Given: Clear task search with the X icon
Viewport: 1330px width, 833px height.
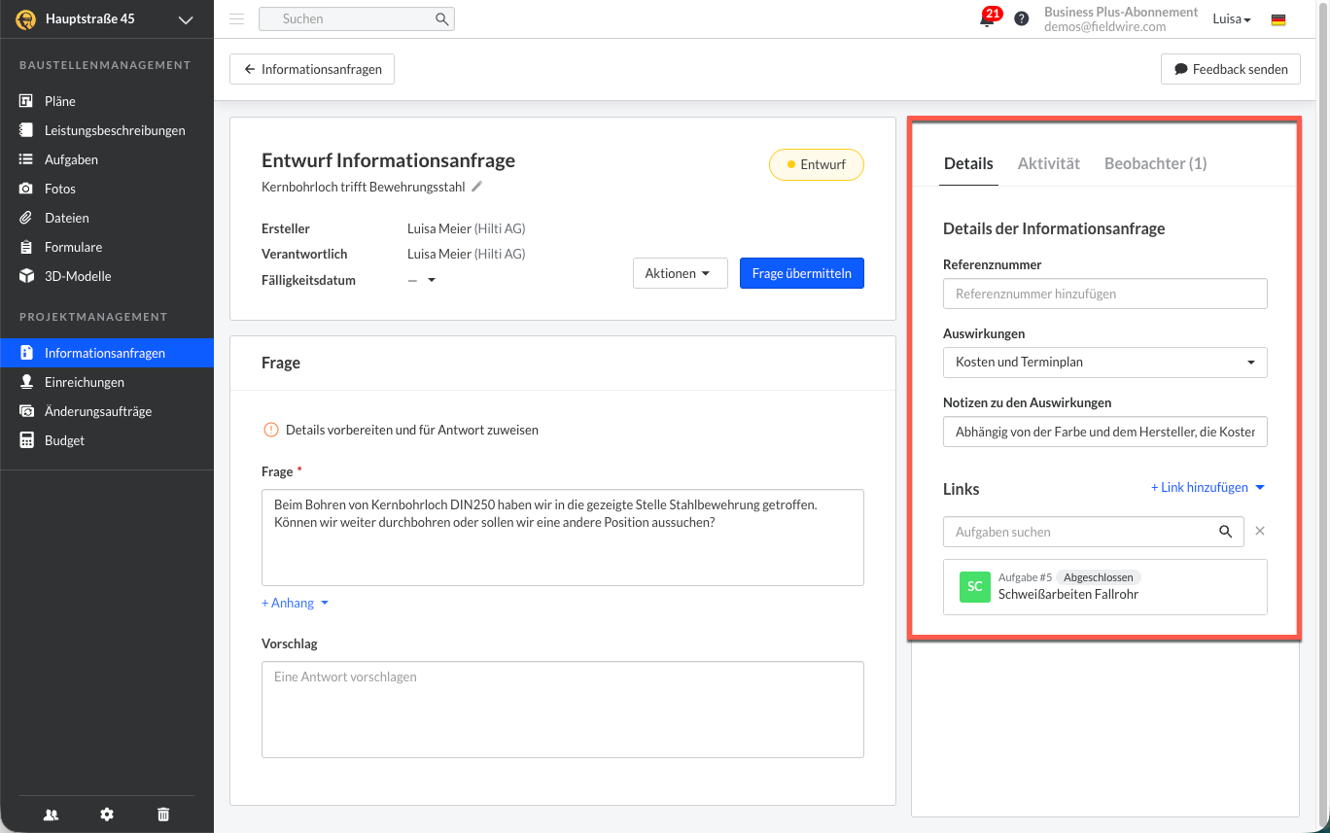Looking at the screenshot, I should (1260, 532).
